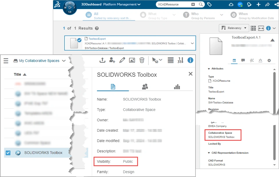Select the Who group by persons tab
Image resolution: width=279 pixels, height=177 pixels.
click(199, 16)
